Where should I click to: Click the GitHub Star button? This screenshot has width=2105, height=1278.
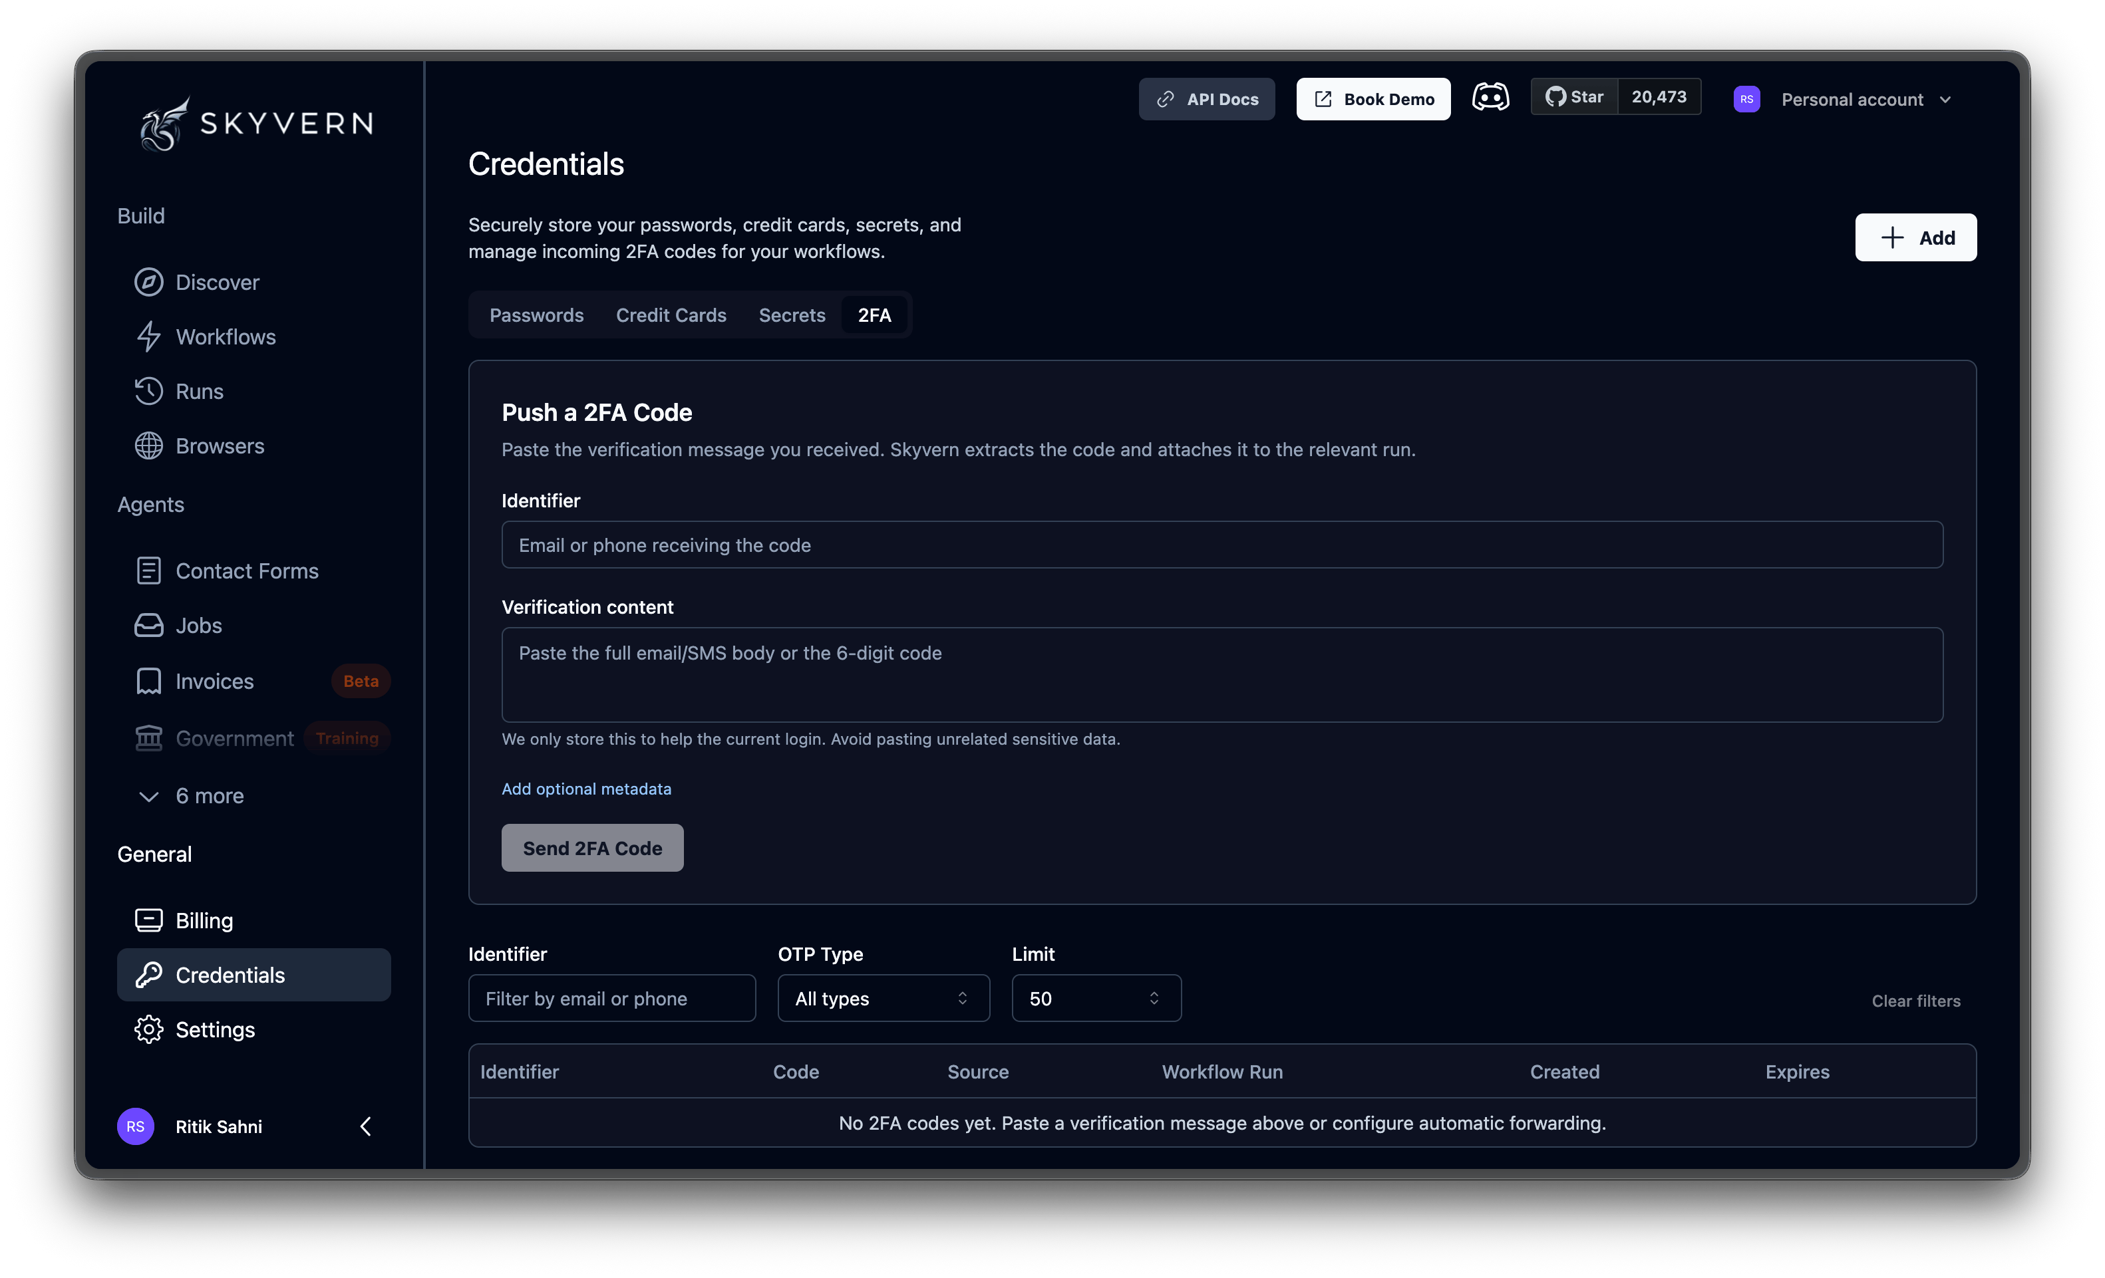point(1573,97)
